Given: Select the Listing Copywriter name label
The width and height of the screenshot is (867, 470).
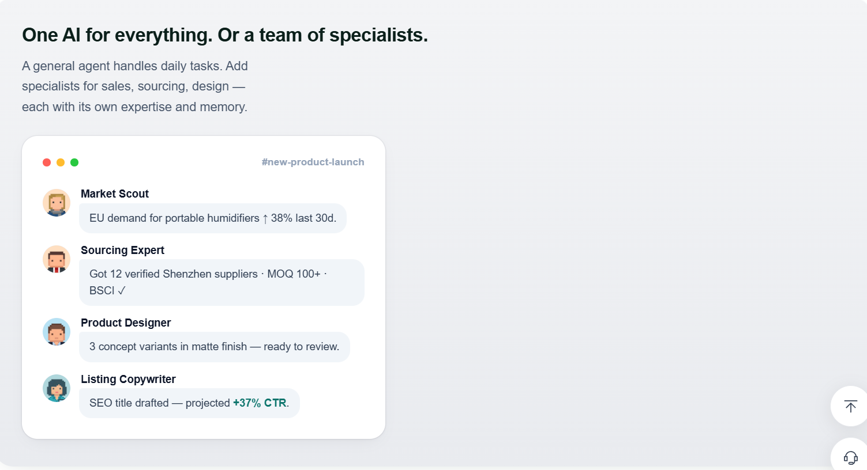Looking at the screenshot, I should click(128, 379).
